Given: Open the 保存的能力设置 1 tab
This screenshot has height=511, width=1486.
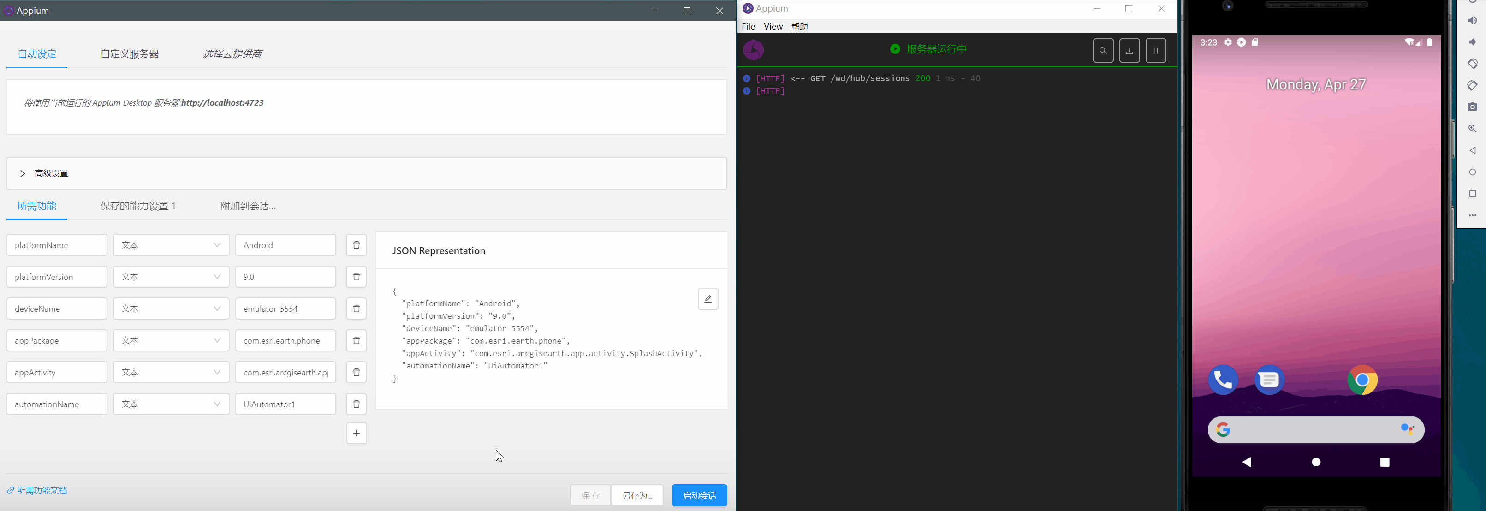Looking at the screenshot, I should click(x=138, y=206).
